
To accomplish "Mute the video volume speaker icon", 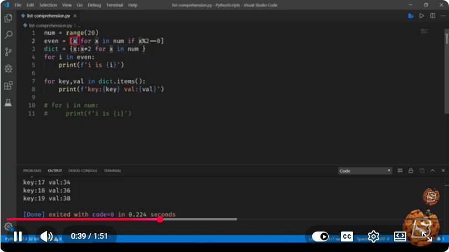I will [x=47, y=236].
